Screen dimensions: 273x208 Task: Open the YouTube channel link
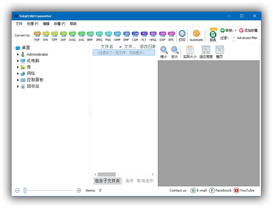point(244,190)
